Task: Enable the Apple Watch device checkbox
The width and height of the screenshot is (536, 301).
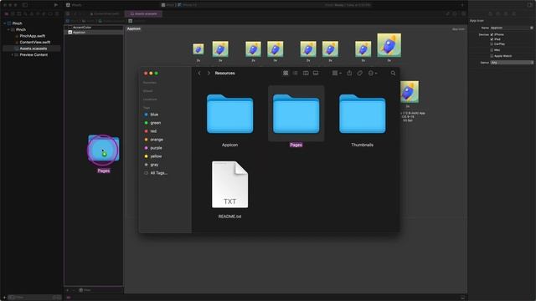Action: click(492, 56)
